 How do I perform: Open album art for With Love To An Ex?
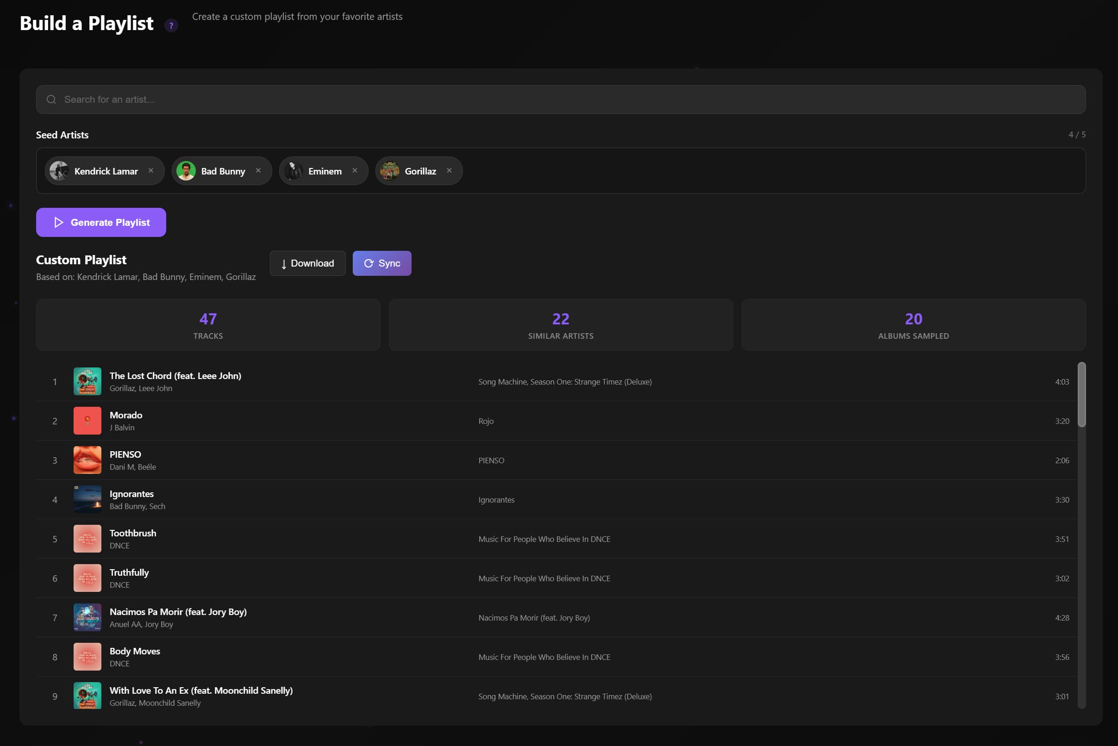coord(87,696)
